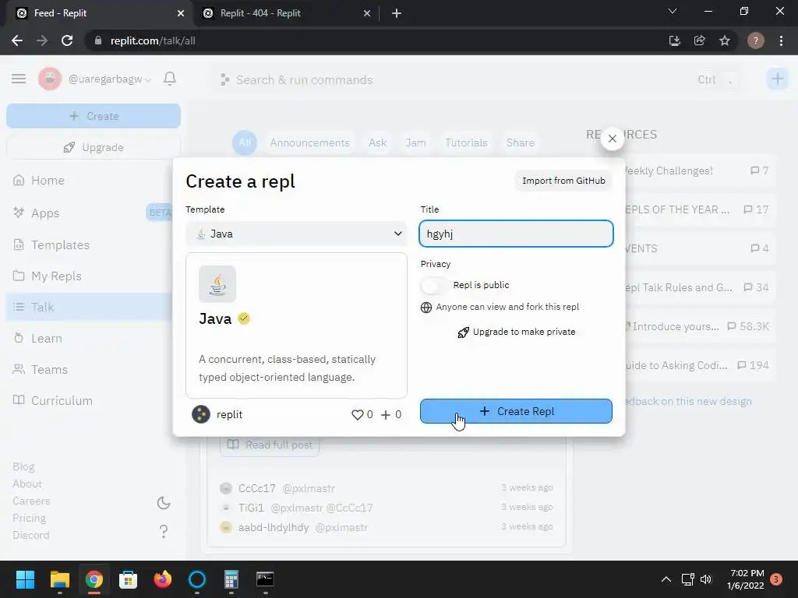Click the plus new repl icon at top right
The width and height of the screenshot is (798, 598).
(777, 79)
